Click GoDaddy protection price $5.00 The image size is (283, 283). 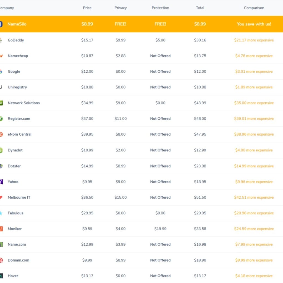point(160,40)
